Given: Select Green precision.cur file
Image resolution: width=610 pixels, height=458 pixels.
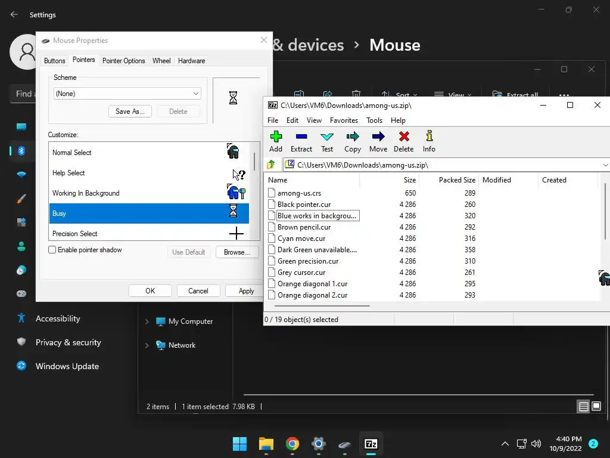Looking at the screenshot, I should [x=308, y=261].
